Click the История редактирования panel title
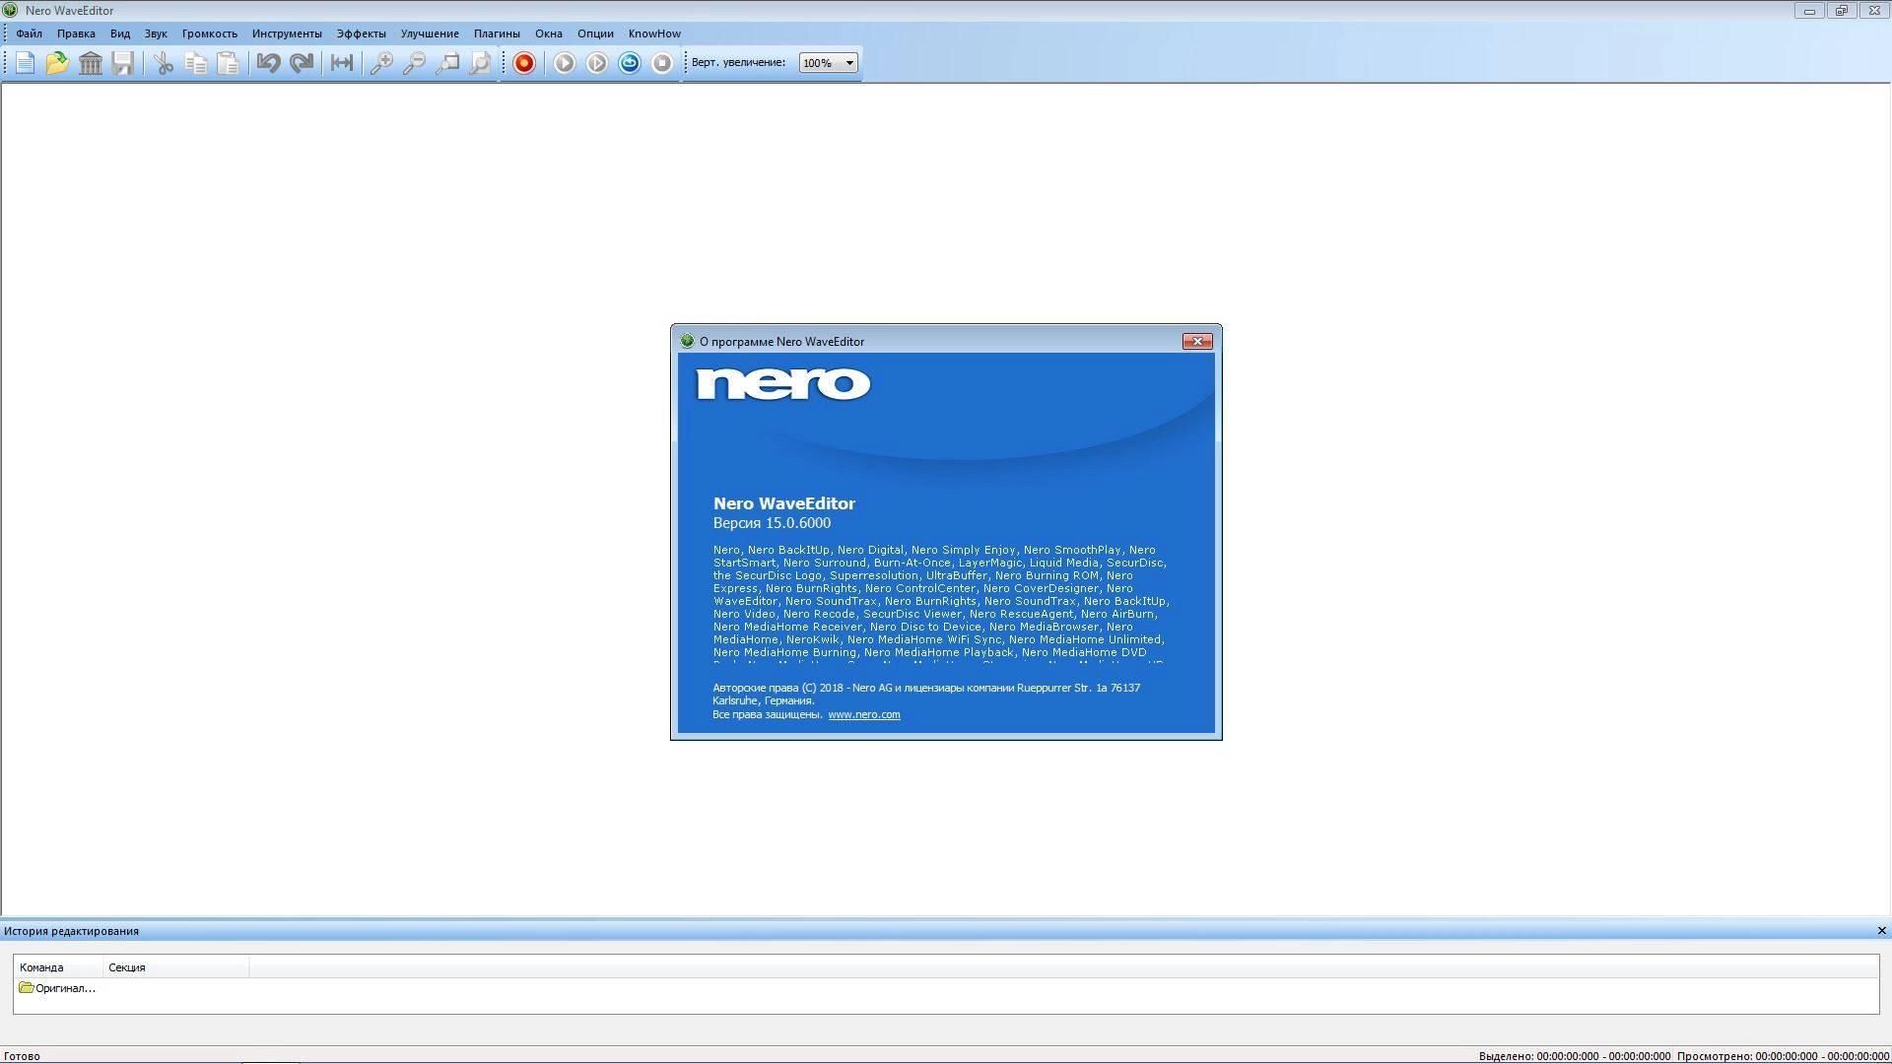Viewport: 1892px width, 1064px height. click(71, 931)
